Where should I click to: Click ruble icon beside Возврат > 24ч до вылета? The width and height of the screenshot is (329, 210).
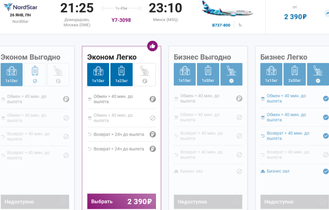[153, 134]
